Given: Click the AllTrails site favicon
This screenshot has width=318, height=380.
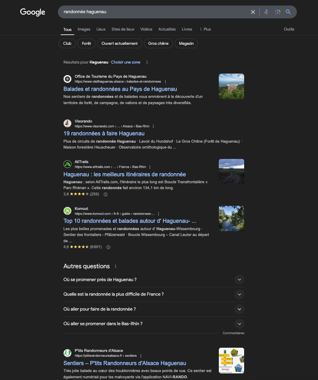Looking at the screenshot, I should pos(67,164).
